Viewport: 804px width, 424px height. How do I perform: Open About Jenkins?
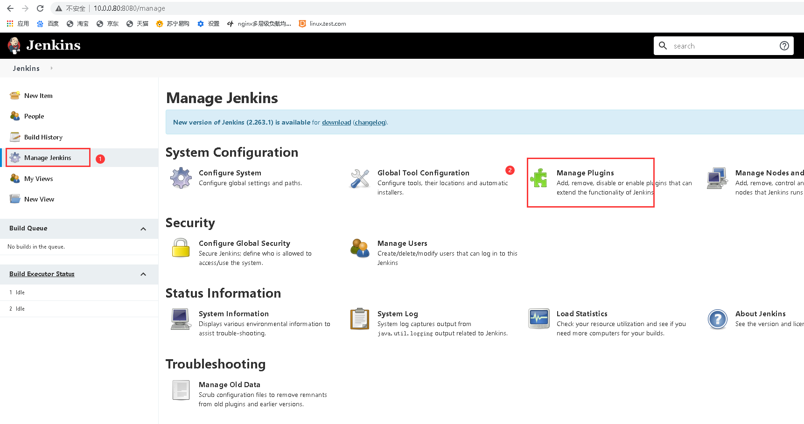761,313
